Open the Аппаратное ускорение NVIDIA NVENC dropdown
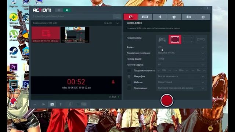Screen dimensions: 235x132 click(181, 53)
